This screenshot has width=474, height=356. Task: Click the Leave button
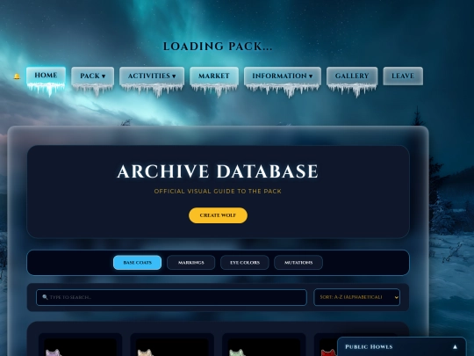coord(403,76)
